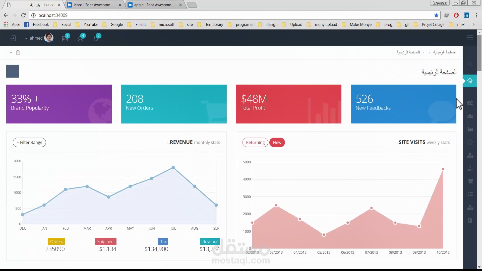Open the bell notifications icon
Image resolution: width=482 pixels, height=271 pixels.
96,39
